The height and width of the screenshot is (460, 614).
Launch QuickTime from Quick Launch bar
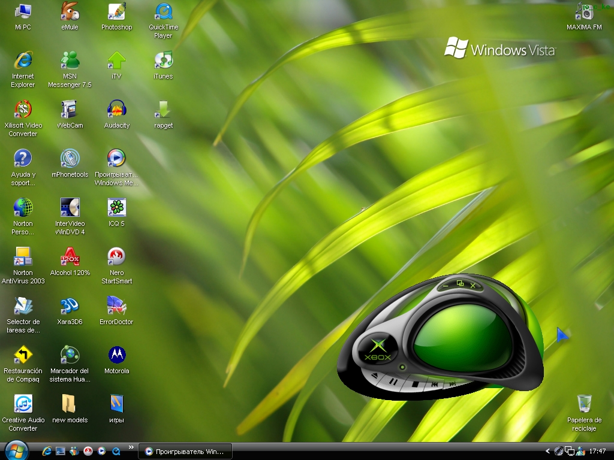pyautogui.click(x=116, y=452)
